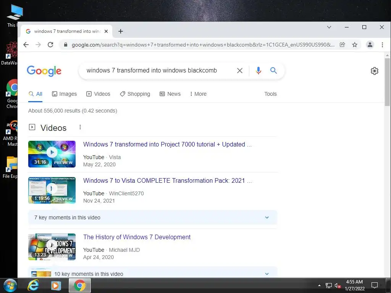This screenshot has height=293, width=391.
Task: Open the Action Center notification icon
Action: 374,285
